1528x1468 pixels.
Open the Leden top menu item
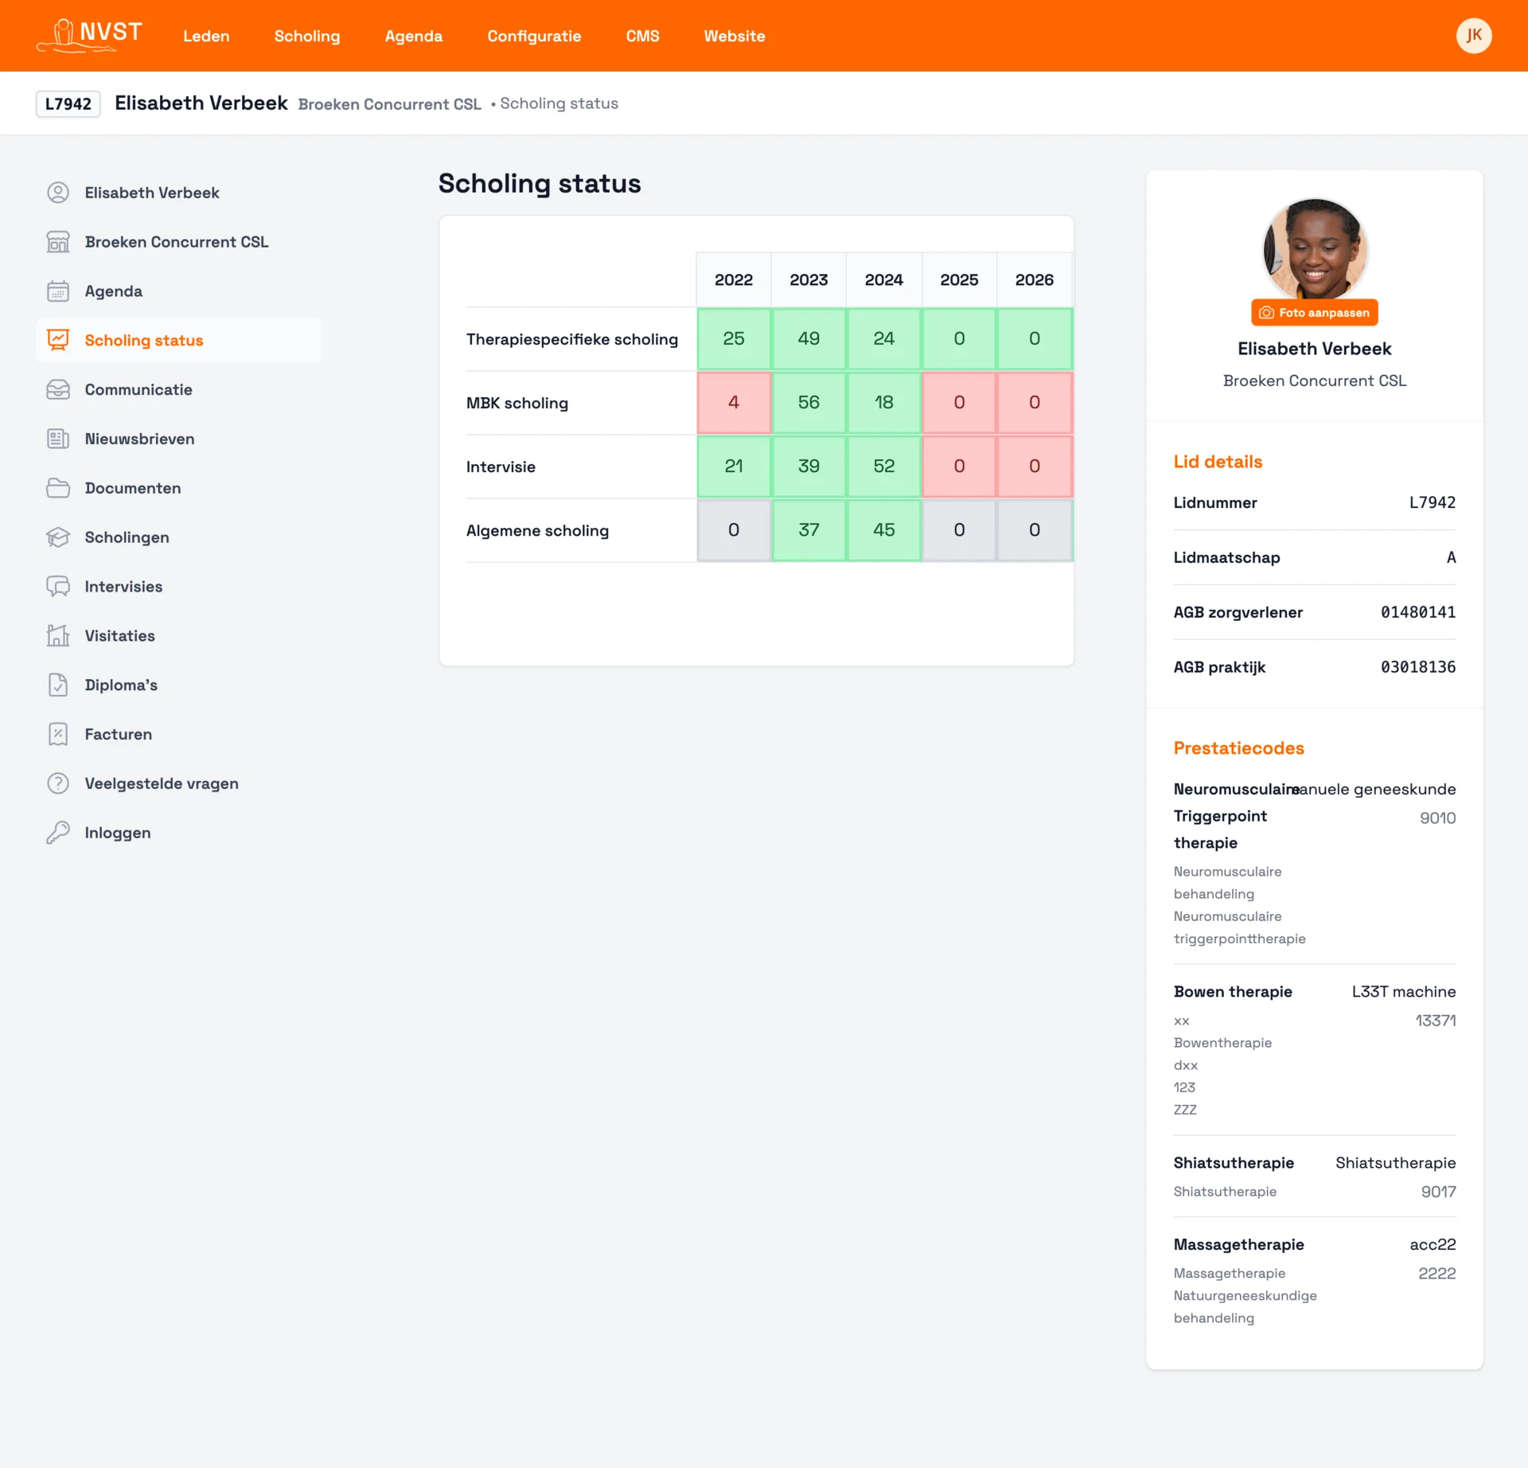pyautogui.click(x=206, y=36)
